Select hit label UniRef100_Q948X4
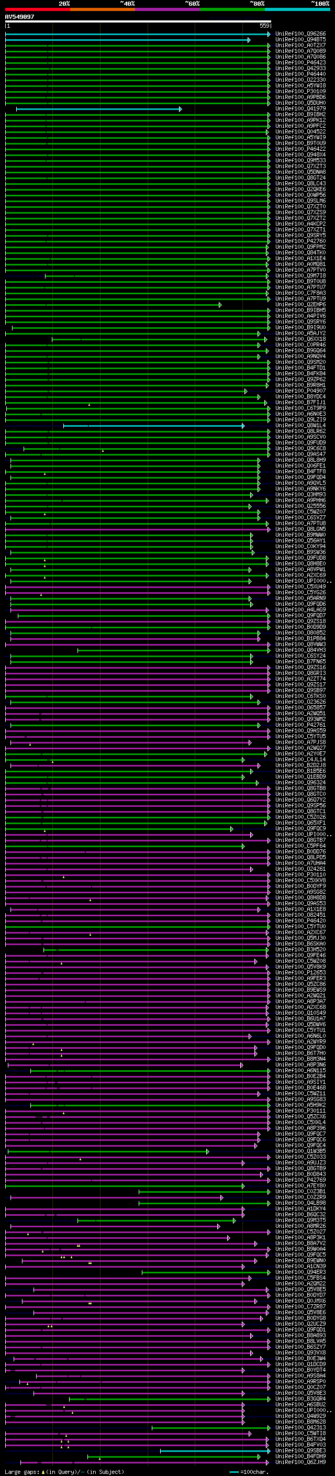The image size is (335, 1476). 300,154
